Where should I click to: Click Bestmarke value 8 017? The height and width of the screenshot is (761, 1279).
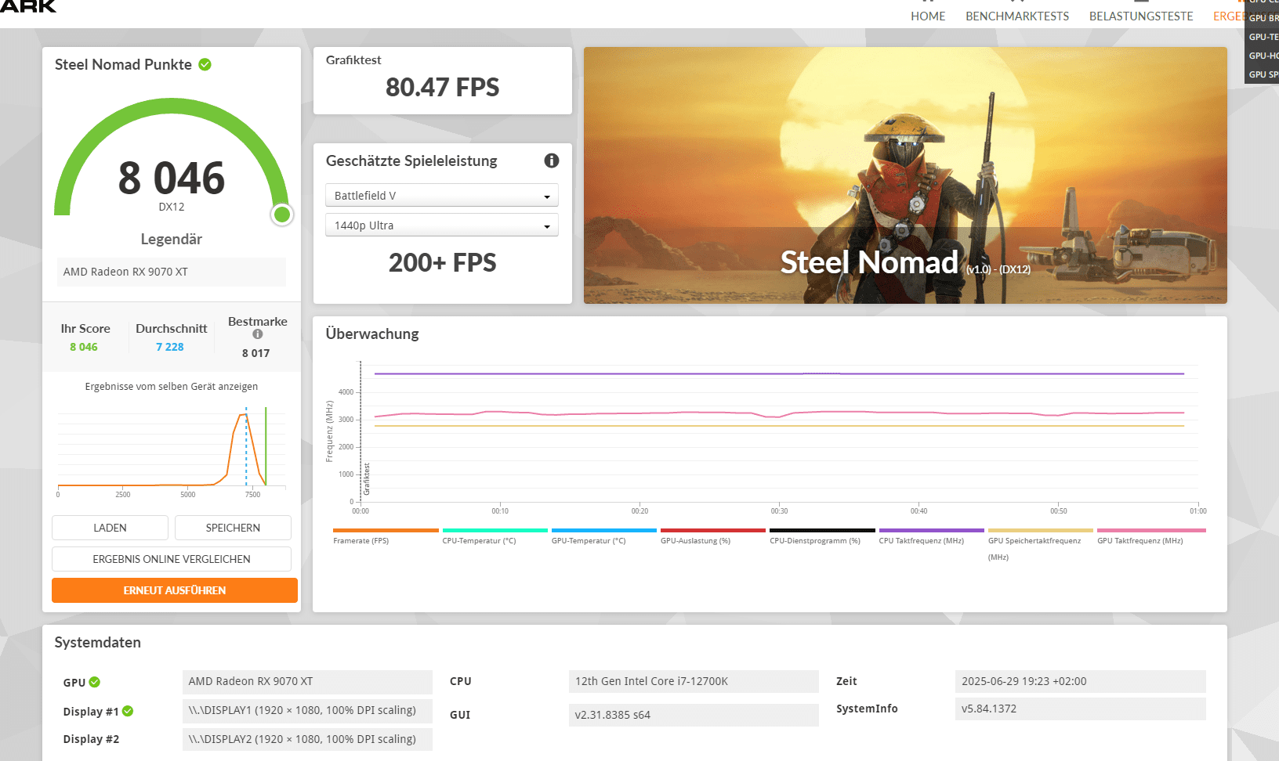pyautogui.click(x=255, y=353)
